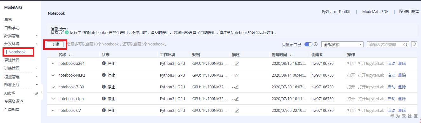Click ModelArts title in sidebar
Viewport: 421px width, 123px height.
point(13,7)
